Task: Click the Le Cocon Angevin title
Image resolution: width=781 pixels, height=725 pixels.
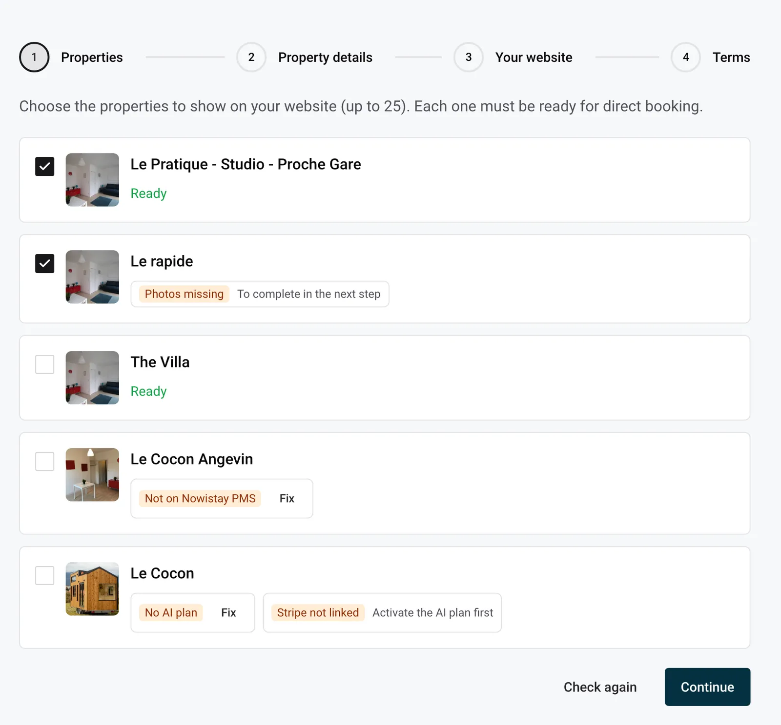Action: click(192, 459)
